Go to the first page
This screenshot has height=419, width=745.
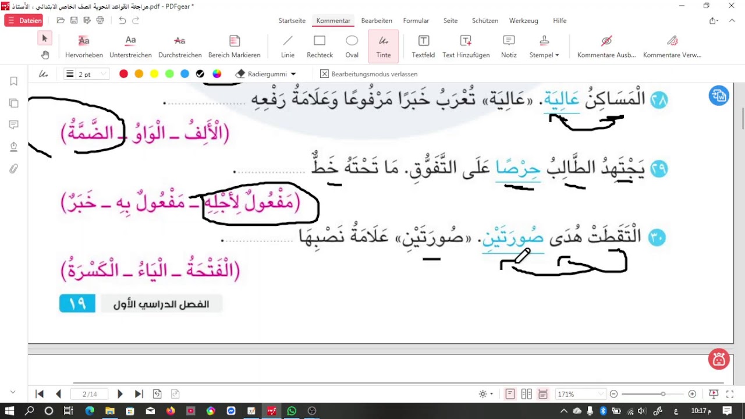(x=40, y=394)
